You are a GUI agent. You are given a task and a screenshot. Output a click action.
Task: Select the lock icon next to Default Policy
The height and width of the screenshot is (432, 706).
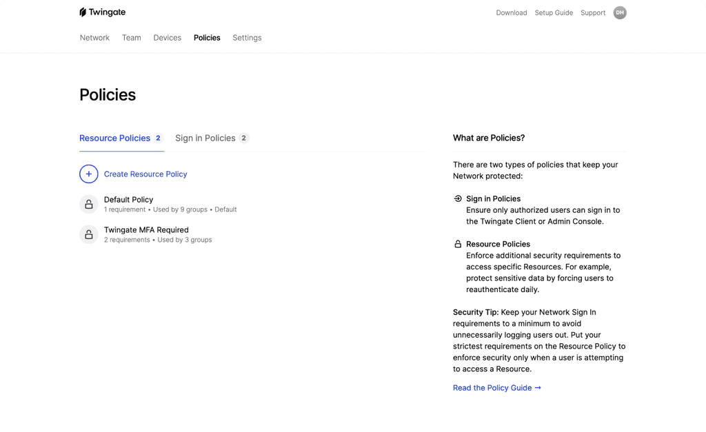pyautogui.click(x=88, y=204)
